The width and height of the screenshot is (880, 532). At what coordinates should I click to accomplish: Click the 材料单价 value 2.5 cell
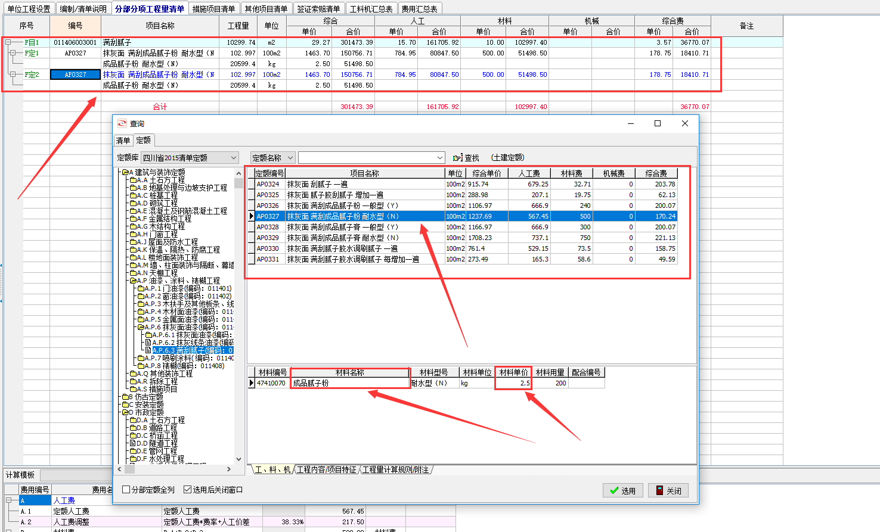[x=514, y=383]
